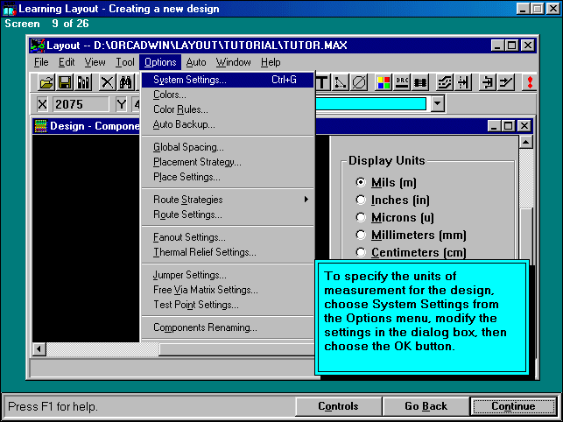Viewport: 563px width, 422px height.
Task: Click the red double-arrow toolbar icon
Action: coord(529,82)
